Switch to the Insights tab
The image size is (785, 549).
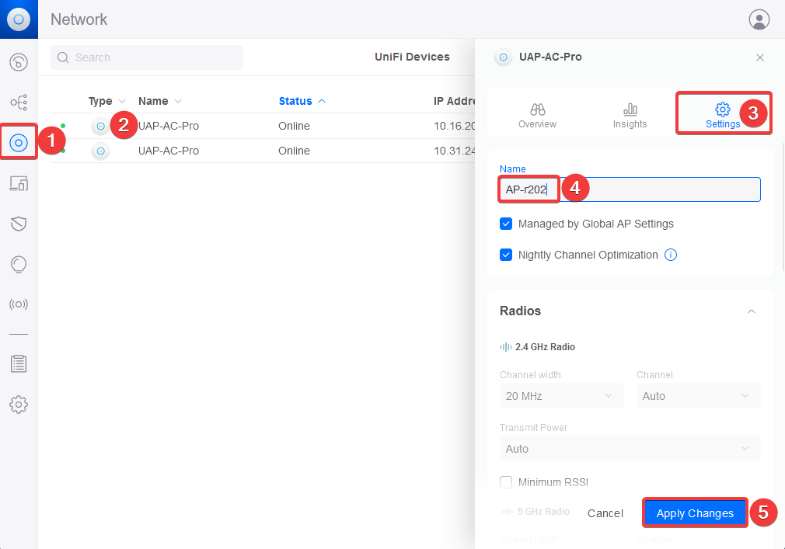[630, 116]
